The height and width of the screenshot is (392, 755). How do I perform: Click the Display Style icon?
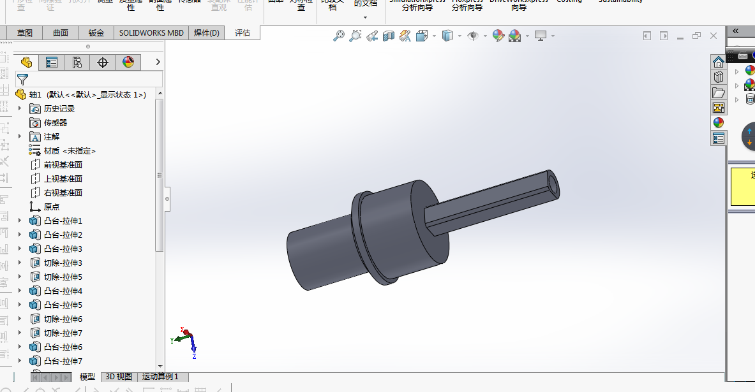[x=448, y=36]
